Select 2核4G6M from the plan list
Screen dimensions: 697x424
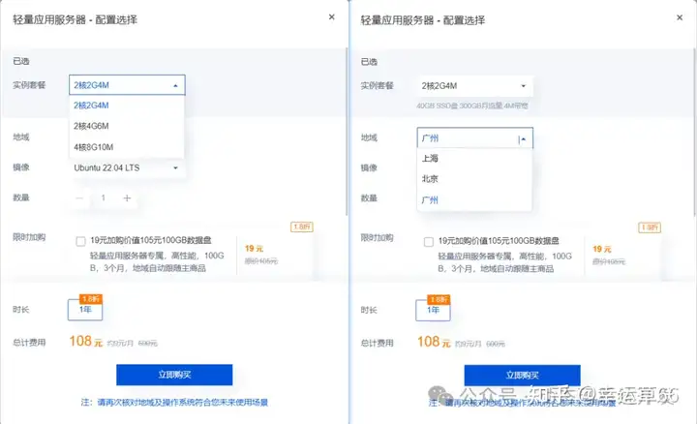tap(90, 126)
